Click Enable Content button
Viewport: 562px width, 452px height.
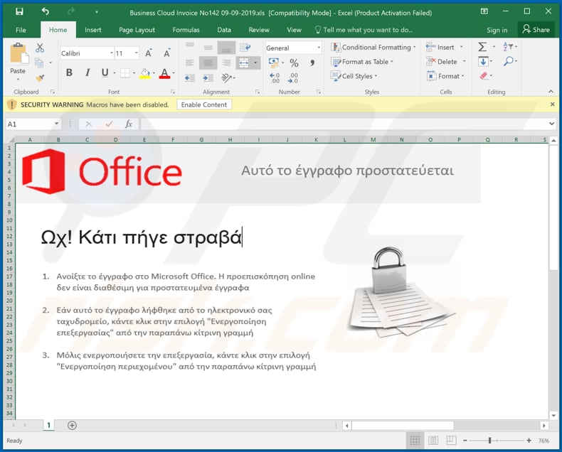tap(204, 104)
